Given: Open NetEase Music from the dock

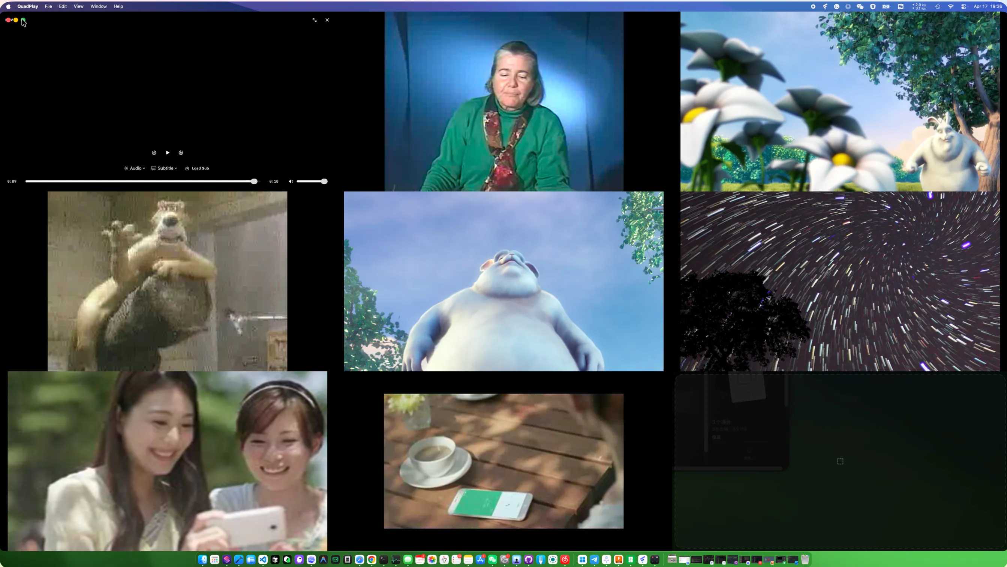Looking at the screenshot, I should (565, 559).
